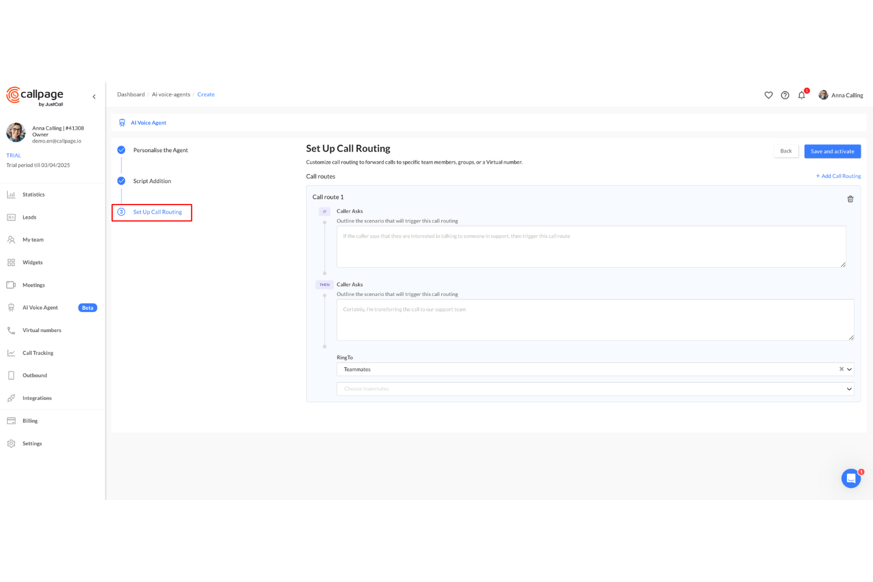Open the chat messenger bubble
This screenshot has height=582, width=873.
click(x=851, y=478)
